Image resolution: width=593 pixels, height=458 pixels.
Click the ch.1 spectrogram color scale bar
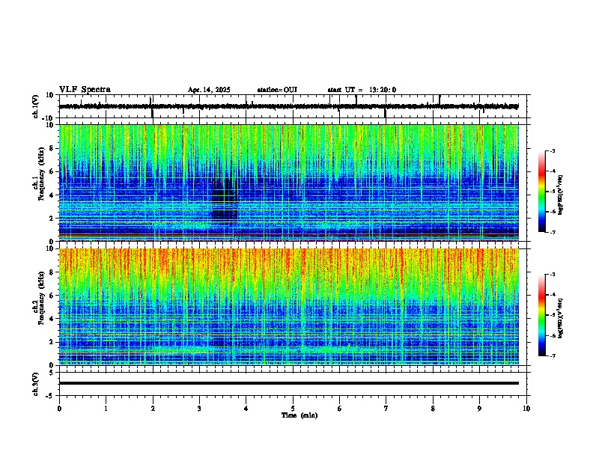pos(541,192)
